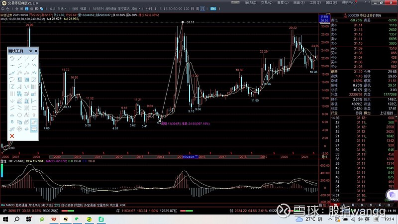The image size is (398, 224).
Task: Click the 弹幕 toolbar button
Action: click(83, 8)
